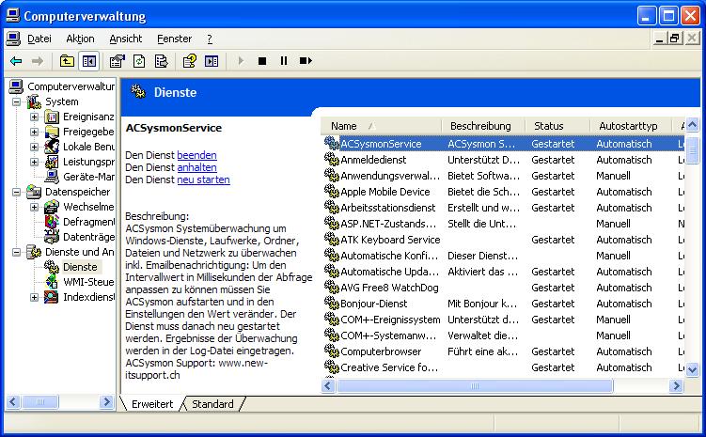The height and width of the screenshot is (437, 706).
Task: Click the Up one level folder icon
Action: pyautogui.click(x=67, y=61)
